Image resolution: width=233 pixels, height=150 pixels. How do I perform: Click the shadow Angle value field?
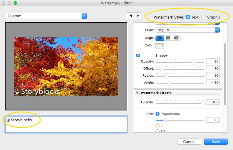[213, 83]
